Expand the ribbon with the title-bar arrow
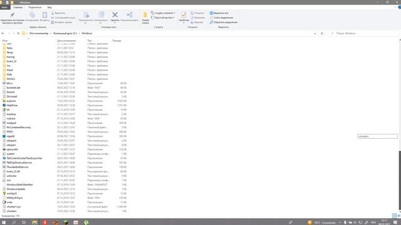Screen dimensions: 401x225 pos(395,7)
